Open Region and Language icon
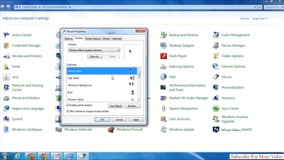This screenshot has width=284, height=160. coord(6,108)
